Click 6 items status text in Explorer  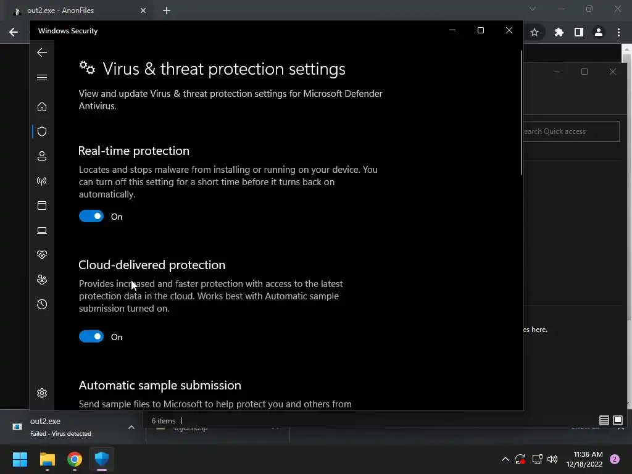click(x=163, y=421)
